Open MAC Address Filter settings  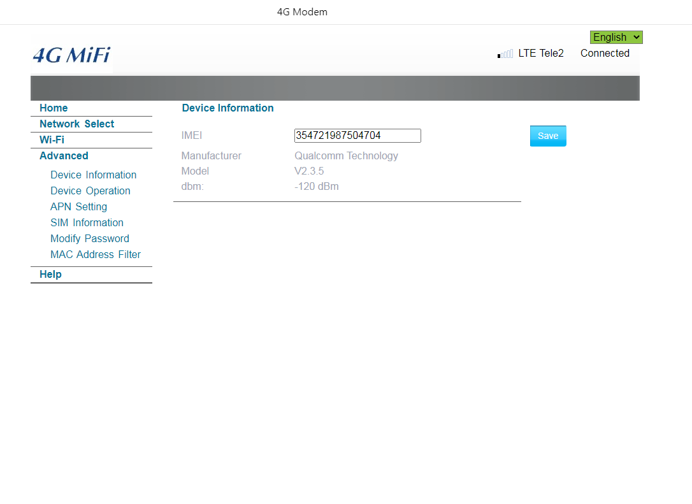(x=95, y=255)
